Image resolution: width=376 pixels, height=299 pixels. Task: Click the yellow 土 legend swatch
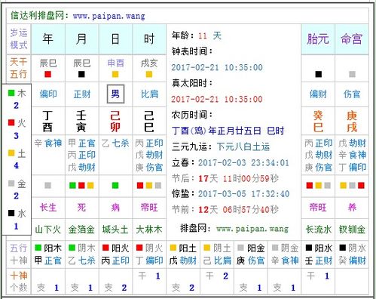pos(11,153)
